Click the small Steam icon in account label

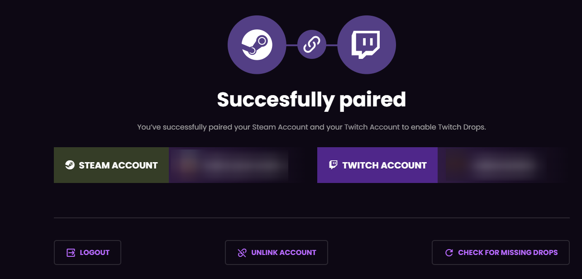point(70,165)
